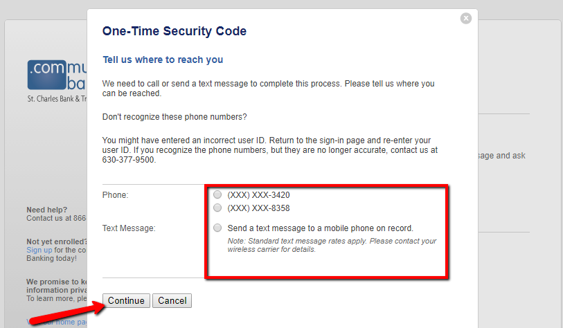563x328 pixels.
Task: Open the Sign up enrollment link
Action: (39, 250)
